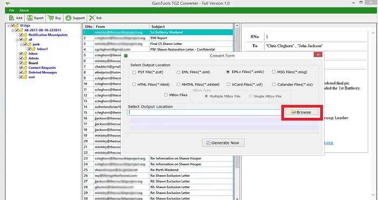Choose HTML Files(*.html) output format
Viewport: 378px width, 200px height.
[134, 84]
